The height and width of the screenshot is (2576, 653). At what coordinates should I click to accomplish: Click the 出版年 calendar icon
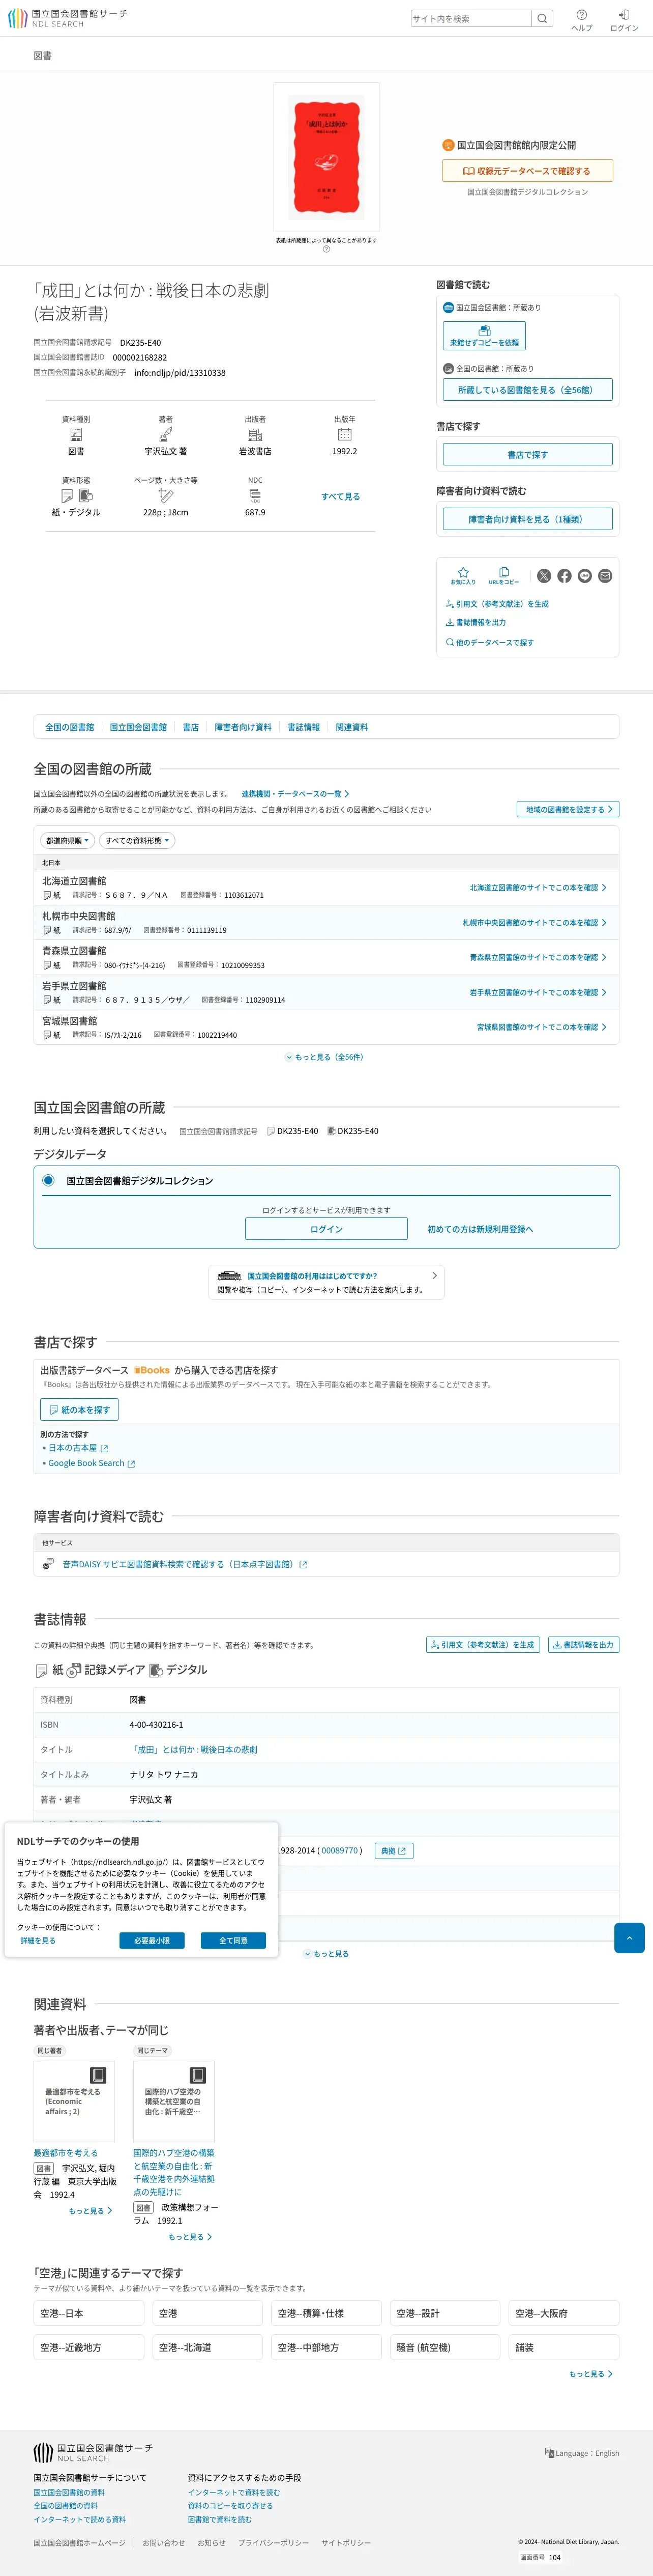pos(344,435)
